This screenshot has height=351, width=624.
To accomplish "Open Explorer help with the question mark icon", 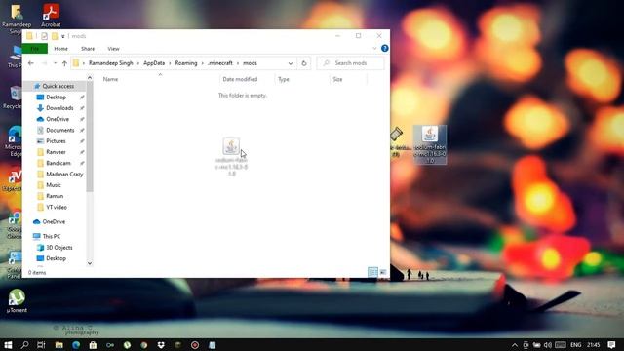I will [385, 48].
